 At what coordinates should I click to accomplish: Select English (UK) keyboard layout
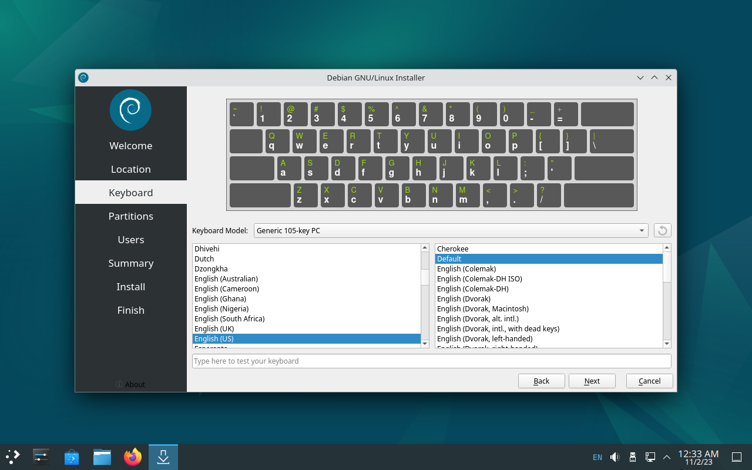click(214, 328)
